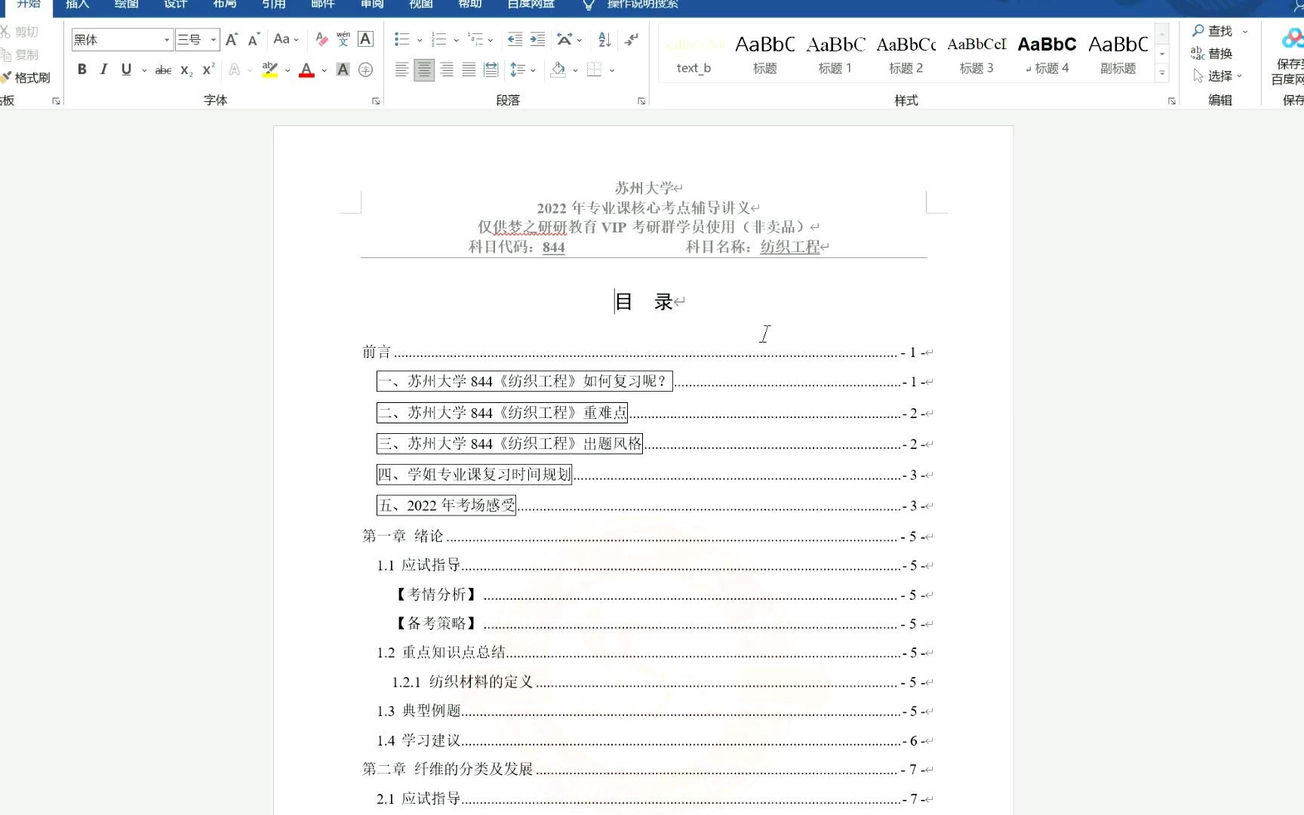Open change case Aa dropdown
Image resolution: width=1304 pixels, height=815 pixels.
[286, 39]
